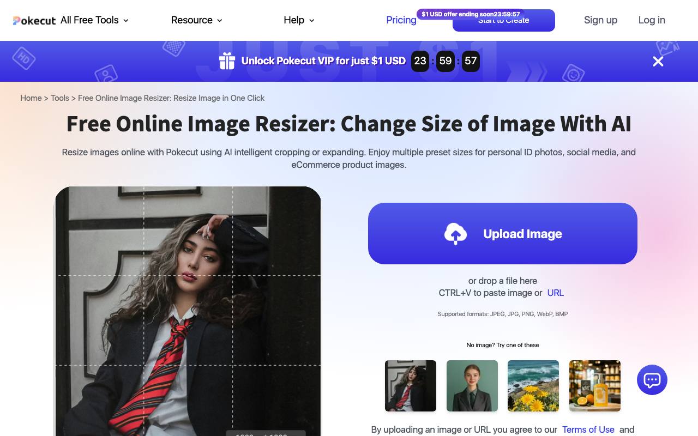This screenshot has height=436, width=698.
Task: Click the breadcrumb 'Free Online Image Resizer: Resize Image in One Click'
Action: coord(171,98)
